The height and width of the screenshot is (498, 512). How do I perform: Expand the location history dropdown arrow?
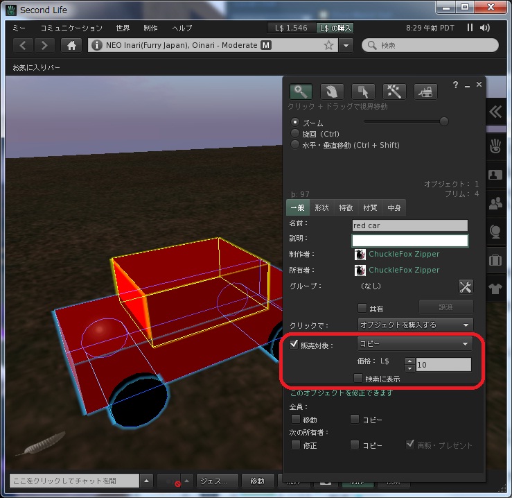[346, 45]
